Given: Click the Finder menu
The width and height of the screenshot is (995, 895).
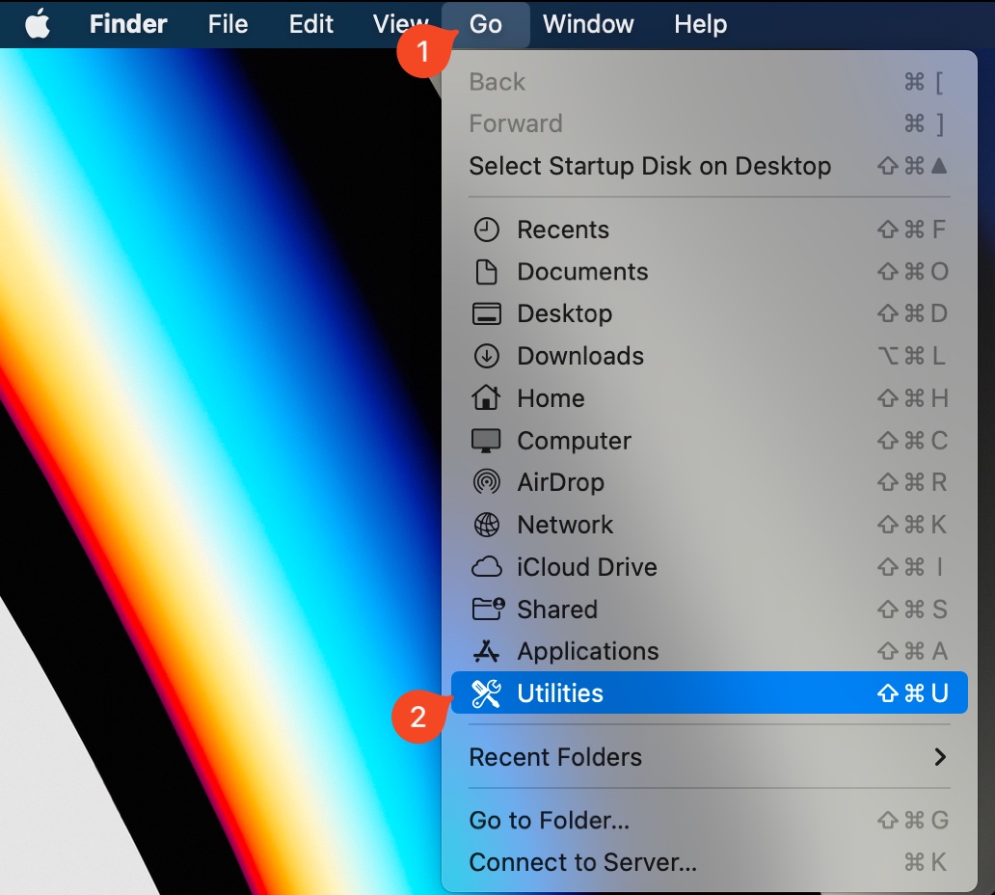Looking at the screenshot, I should (128, 24).
